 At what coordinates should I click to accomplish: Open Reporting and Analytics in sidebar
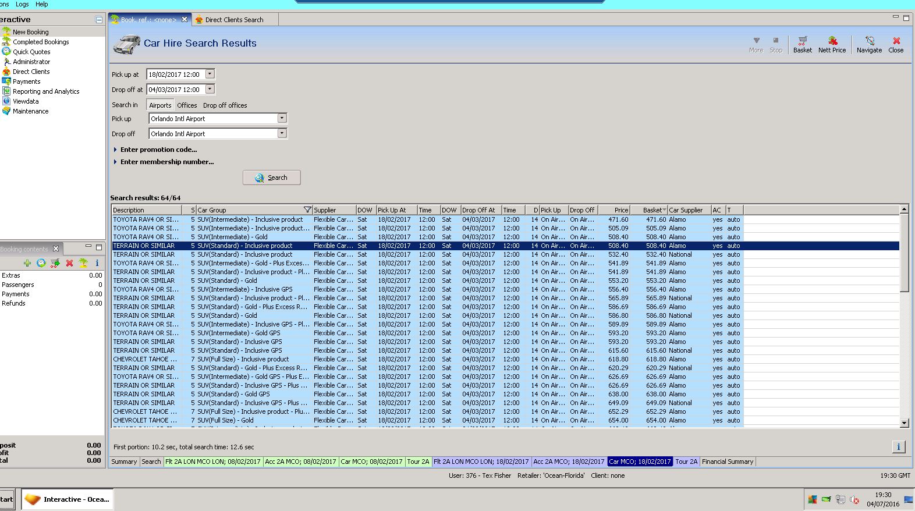46,91
